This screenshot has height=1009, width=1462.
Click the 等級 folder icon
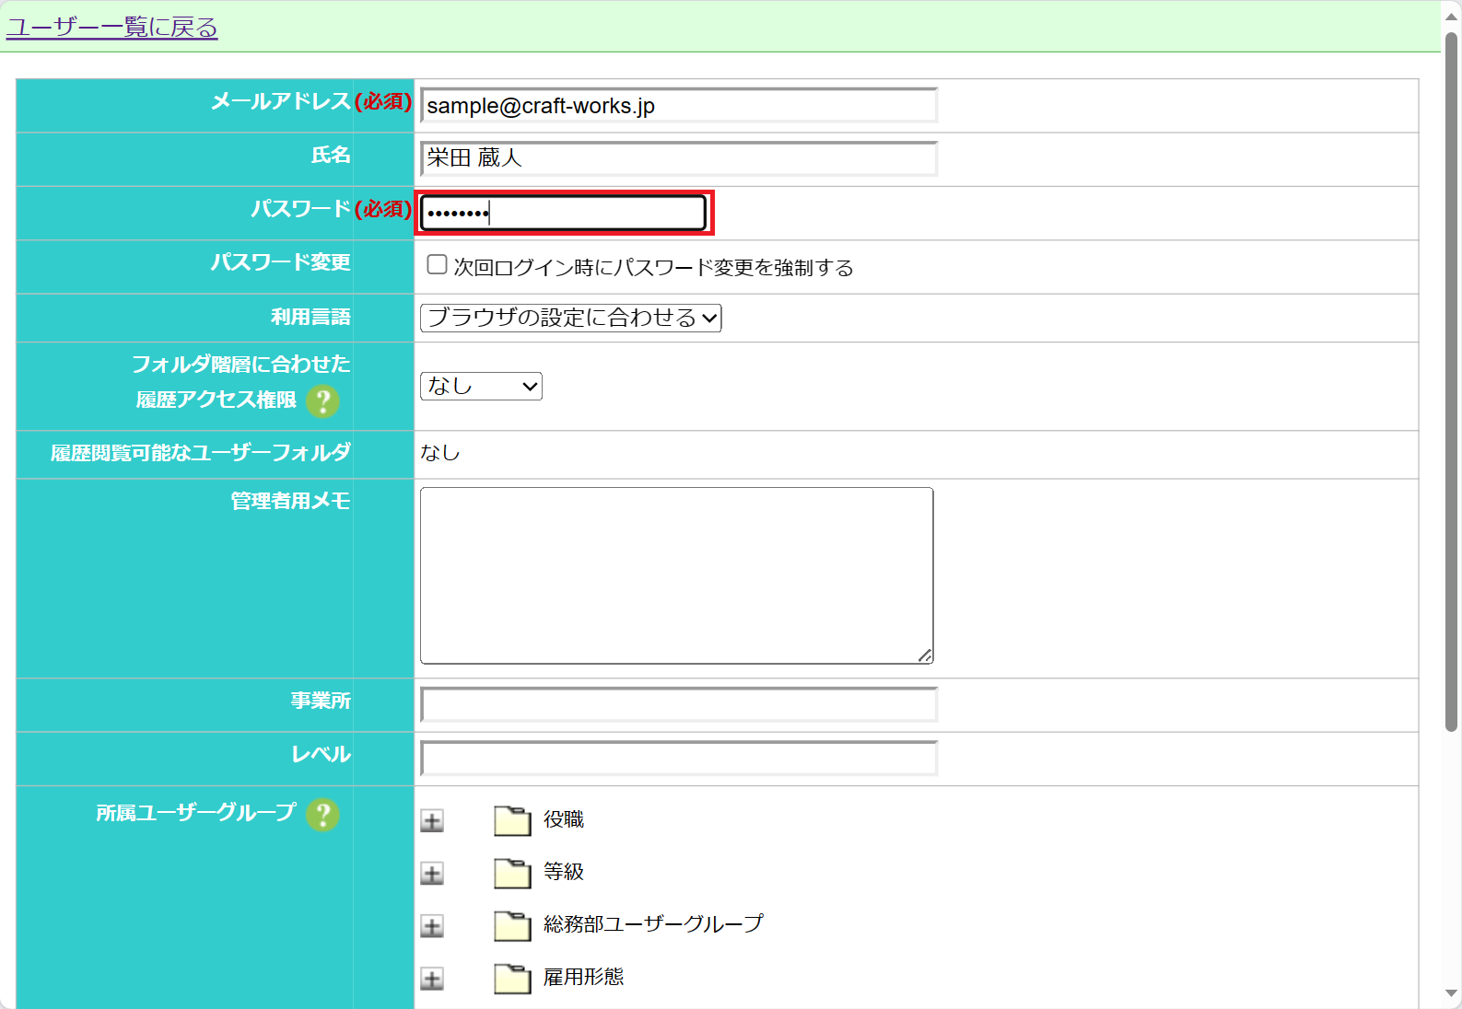tap(512, 873)
